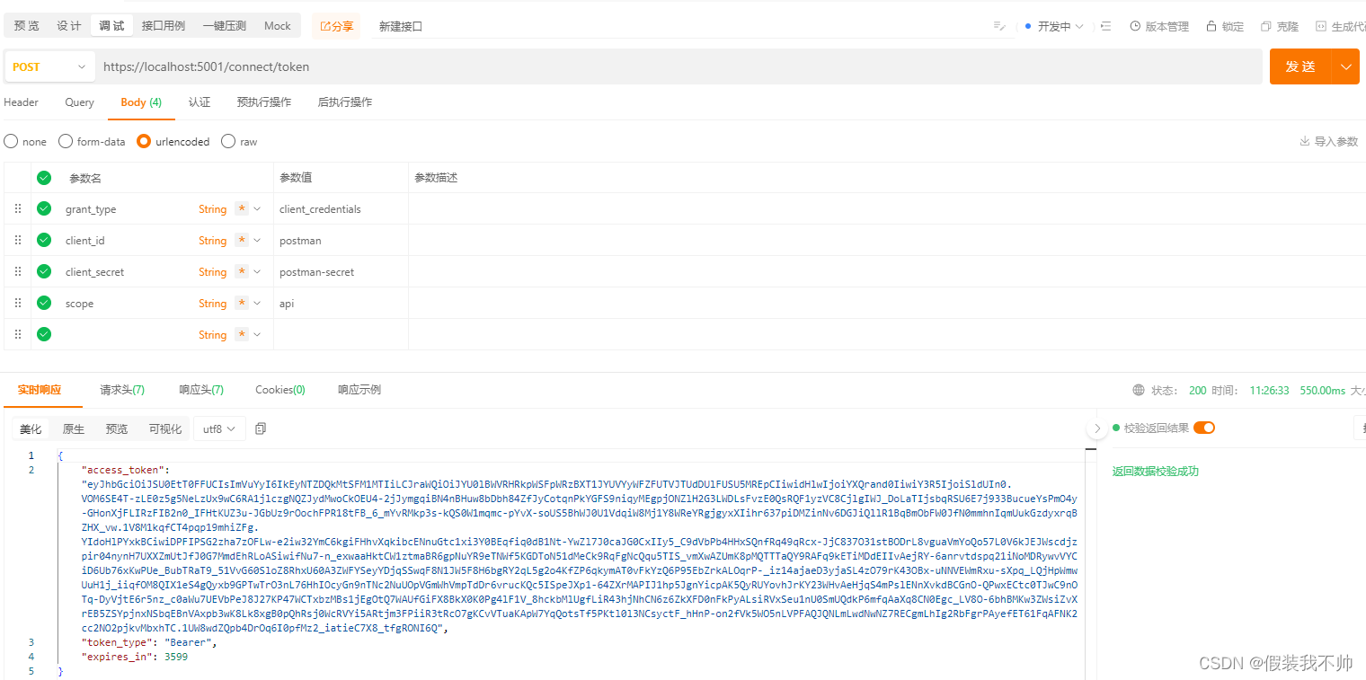This screenshot has width=1366, height=680.
Task: Copy response with the copy icon
Action: [x=261, y=428]
